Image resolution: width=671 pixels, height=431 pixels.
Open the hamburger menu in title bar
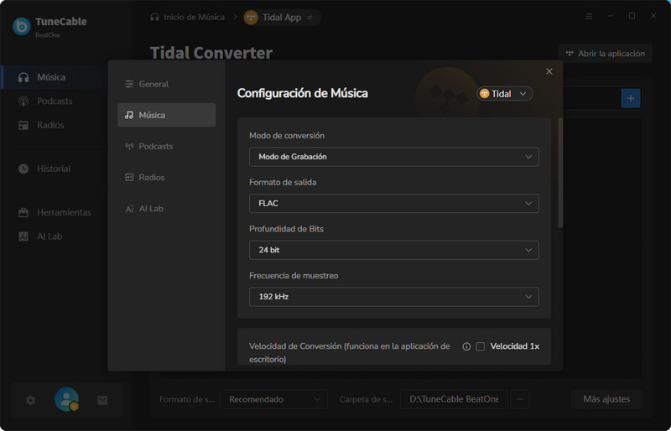click(x=589, y=16)
